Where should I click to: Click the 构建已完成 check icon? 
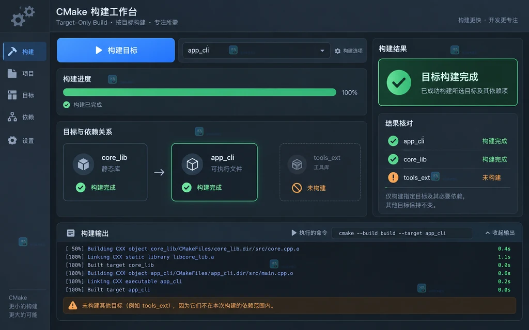pos(67,105)
